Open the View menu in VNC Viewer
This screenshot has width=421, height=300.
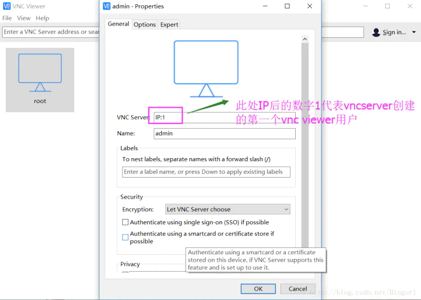24,18
